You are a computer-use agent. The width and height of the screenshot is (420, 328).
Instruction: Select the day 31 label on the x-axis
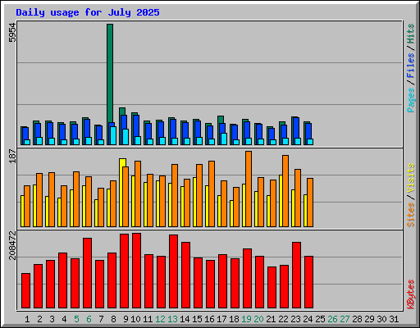click(x=394, y=319)
